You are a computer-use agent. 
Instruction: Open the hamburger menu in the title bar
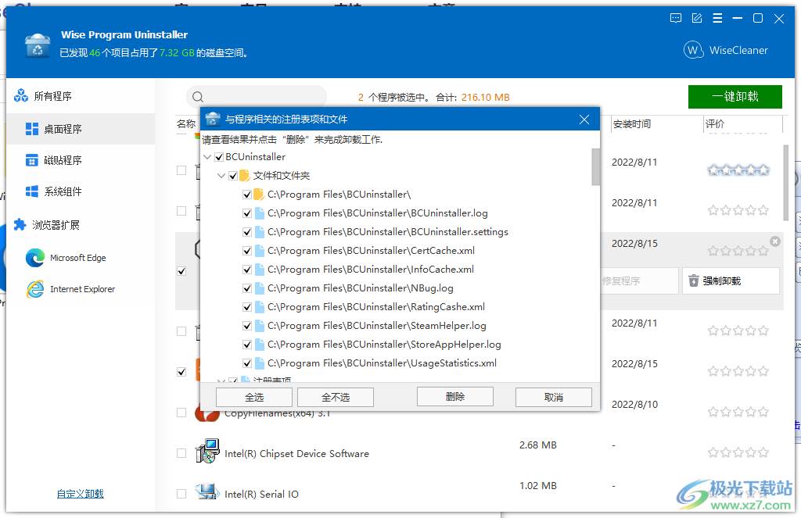[x=717, y=18]
